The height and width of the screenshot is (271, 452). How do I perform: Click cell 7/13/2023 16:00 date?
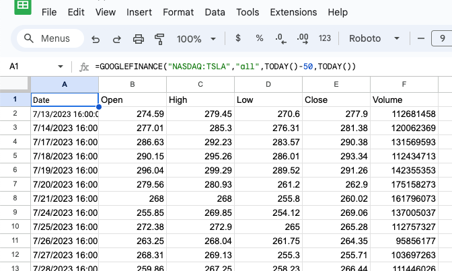(65, 114)
